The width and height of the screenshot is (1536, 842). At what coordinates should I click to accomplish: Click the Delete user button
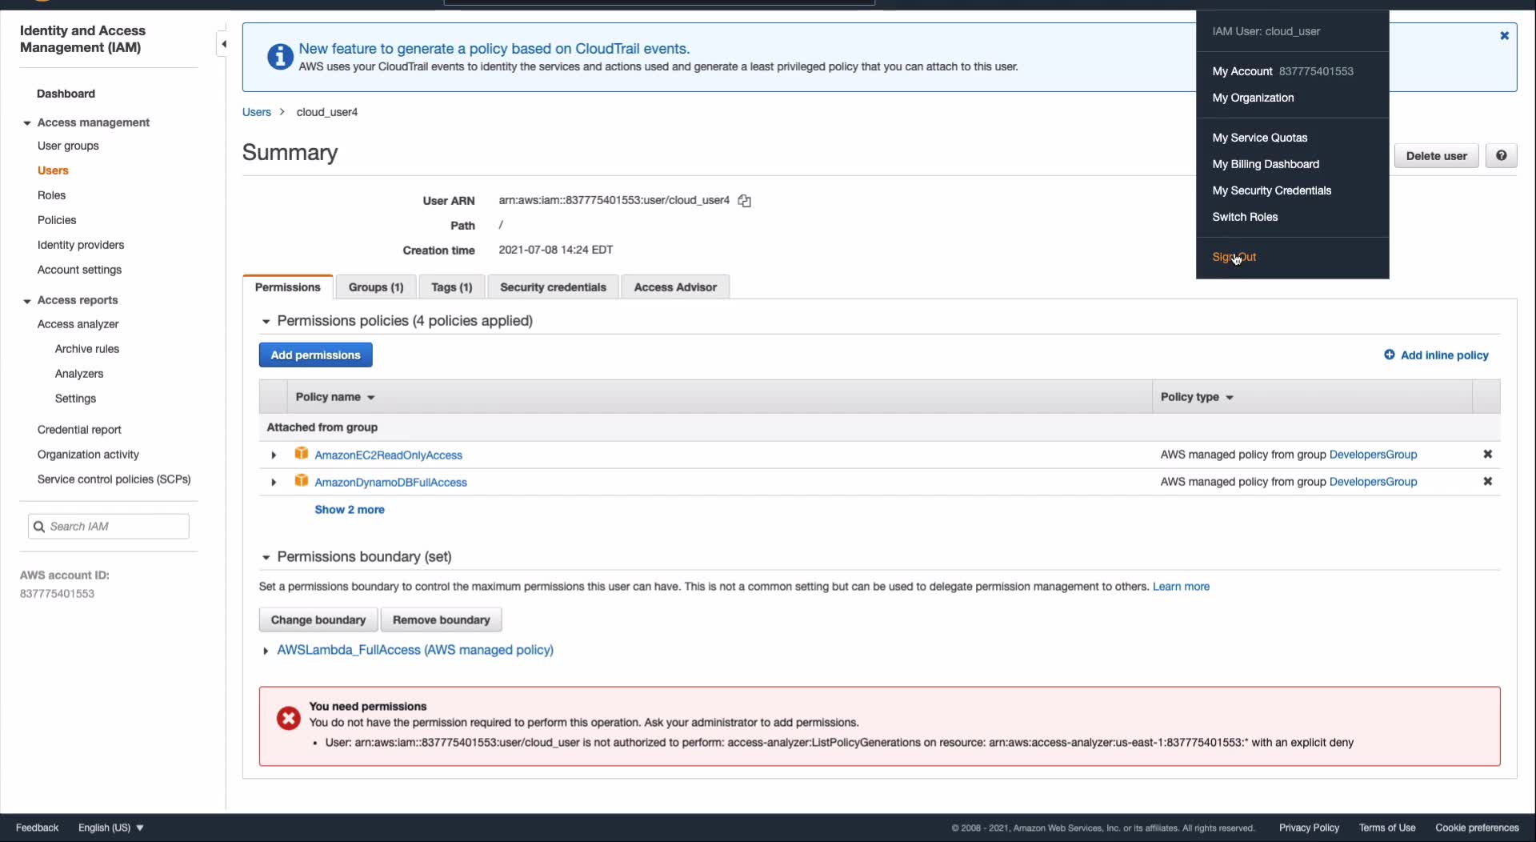(x=1436, y=156)
